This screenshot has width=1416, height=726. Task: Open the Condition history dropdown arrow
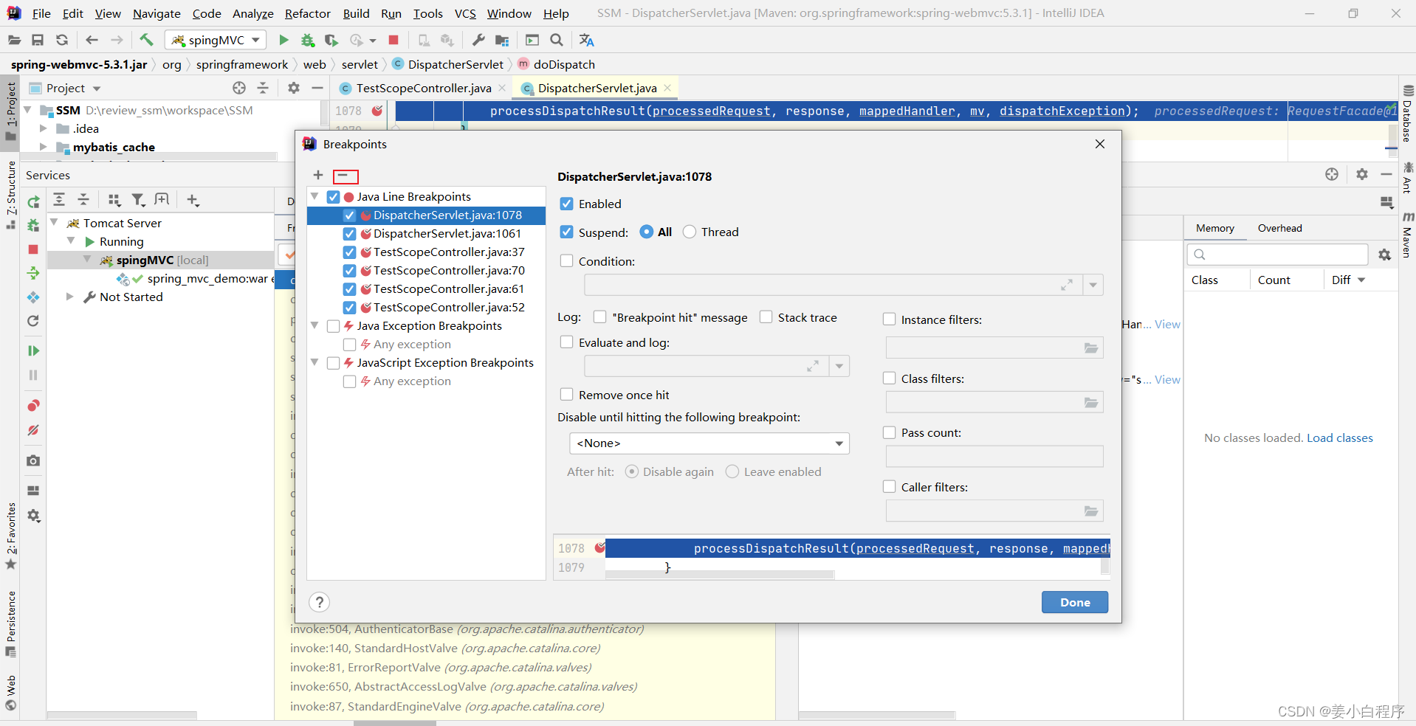pyautogui.click(x=1093, y=285)
